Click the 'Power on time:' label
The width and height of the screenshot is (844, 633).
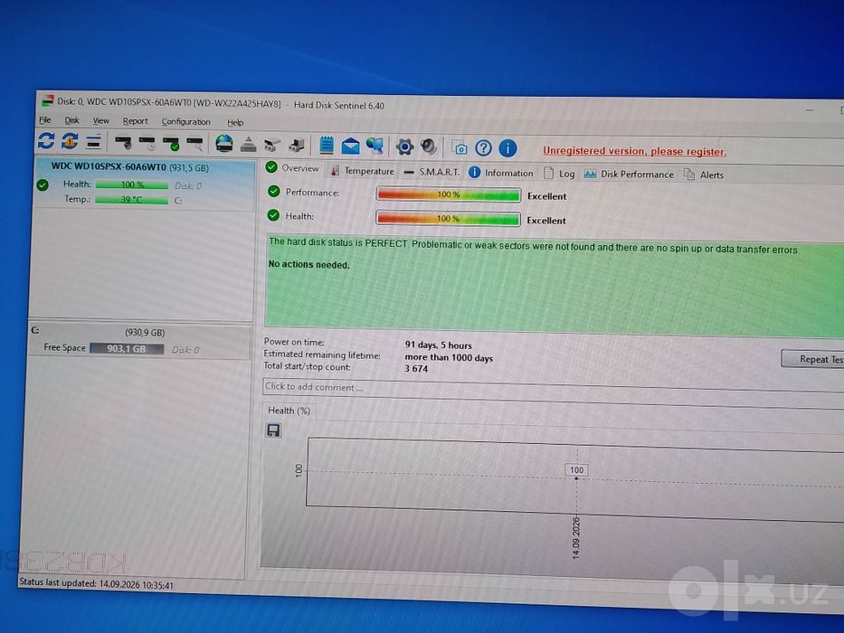[x=294, y=342]
